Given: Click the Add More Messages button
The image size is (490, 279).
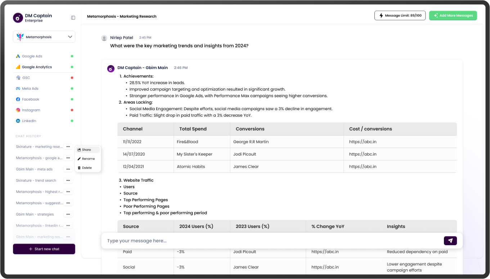Looking at the screenshot, I should point(453,15).
